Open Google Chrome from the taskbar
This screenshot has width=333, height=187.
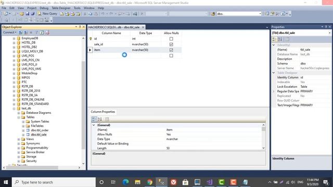[x=149, y=182]
